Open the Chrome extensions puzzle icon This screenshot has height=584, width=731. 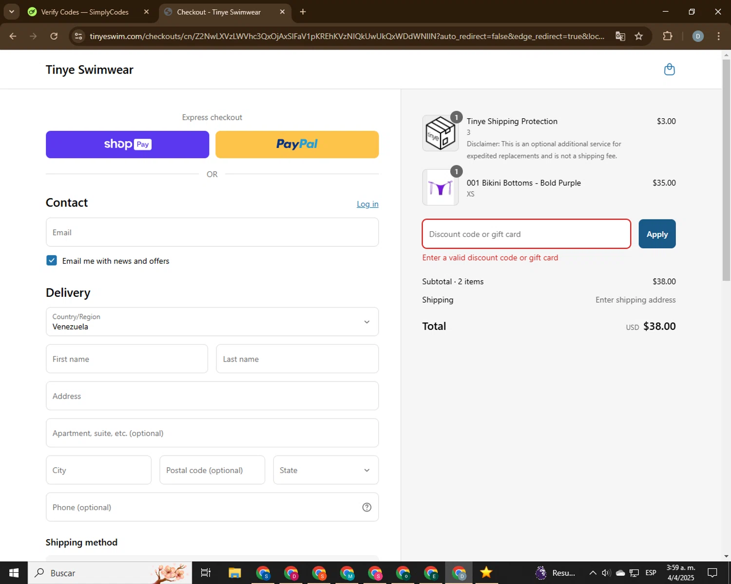[x=667, y=36]
